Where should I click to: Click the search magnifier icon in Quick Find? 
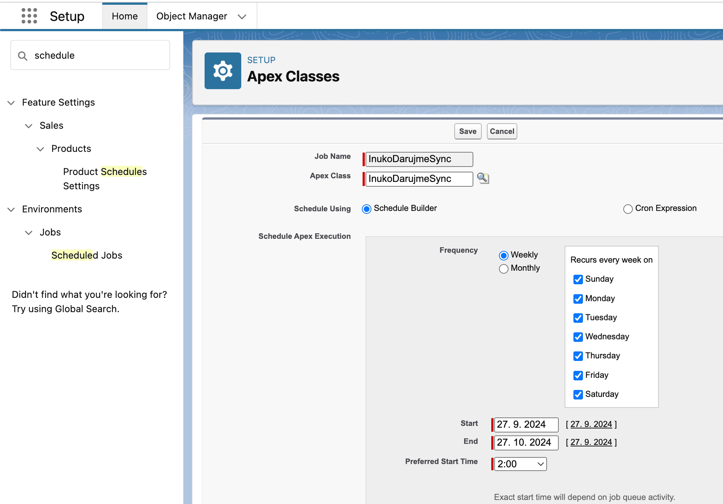(23, 56)
